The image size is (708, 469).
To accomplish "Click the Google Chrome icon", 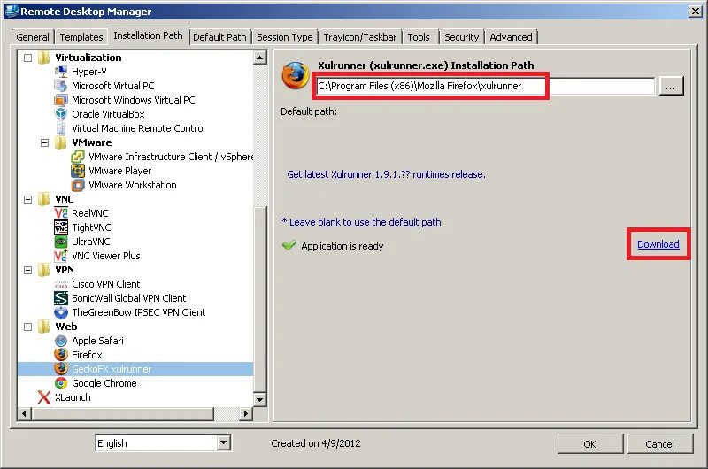I will click(61, 383).
